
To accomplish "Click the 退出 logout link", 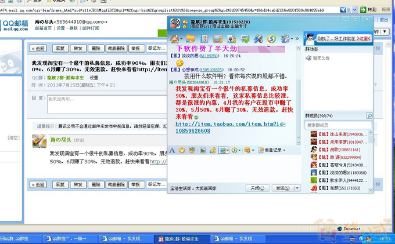I will 383,20.
